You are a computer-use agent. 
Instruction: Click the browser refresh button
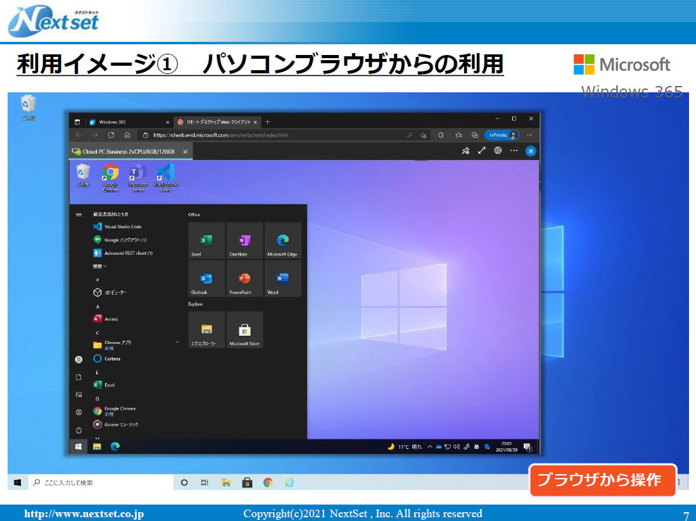click(111, 135)
